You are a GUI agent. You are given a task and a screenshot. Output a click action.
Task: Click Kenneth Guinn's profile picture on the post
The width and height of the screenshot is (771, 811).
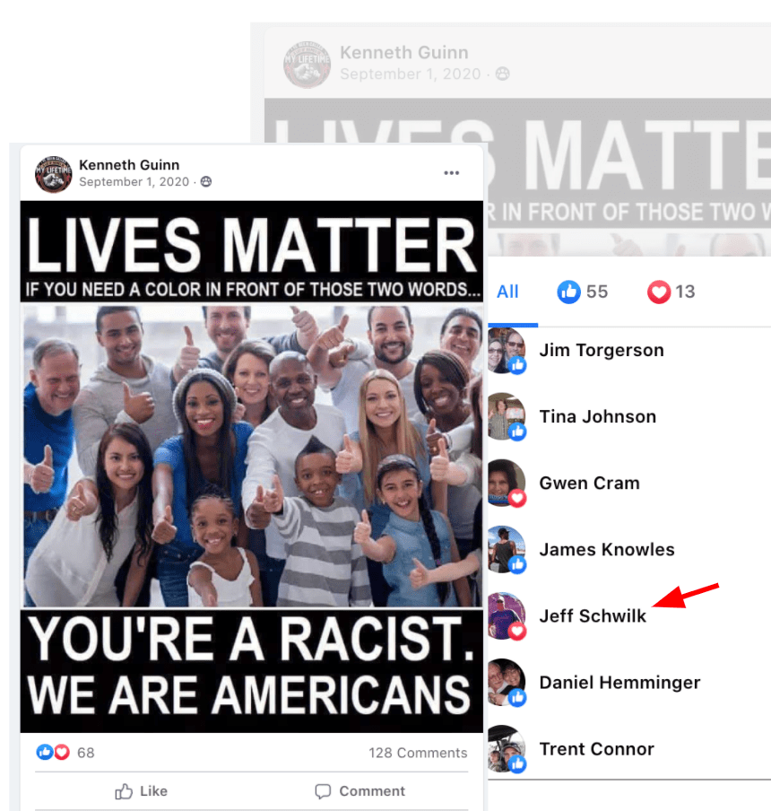pos(53,174)
